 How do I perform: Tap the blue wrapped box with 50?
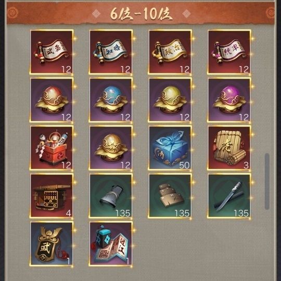click(x=170, y=148)
